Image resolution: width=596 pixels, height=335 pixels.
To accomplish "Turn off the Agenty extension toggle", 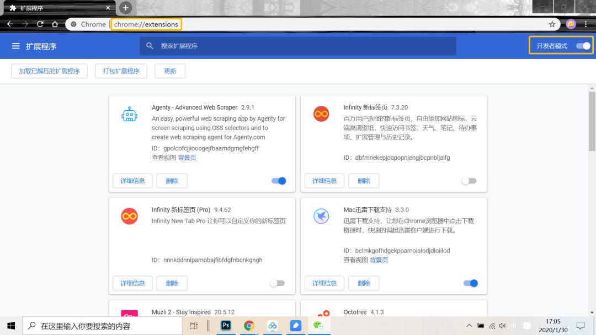I will coord(278,180).
